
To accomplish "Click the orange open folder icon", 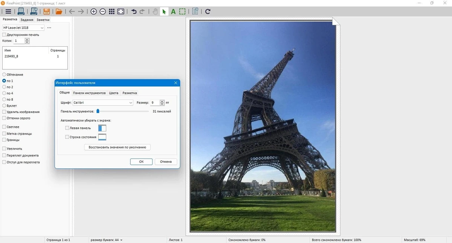I will tap(59, 11).
